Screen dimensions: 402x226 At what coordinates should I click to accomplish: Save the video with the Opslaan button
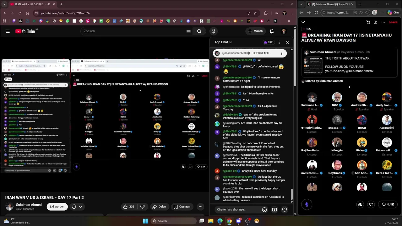pyautogui.click(x=182, y=207)
